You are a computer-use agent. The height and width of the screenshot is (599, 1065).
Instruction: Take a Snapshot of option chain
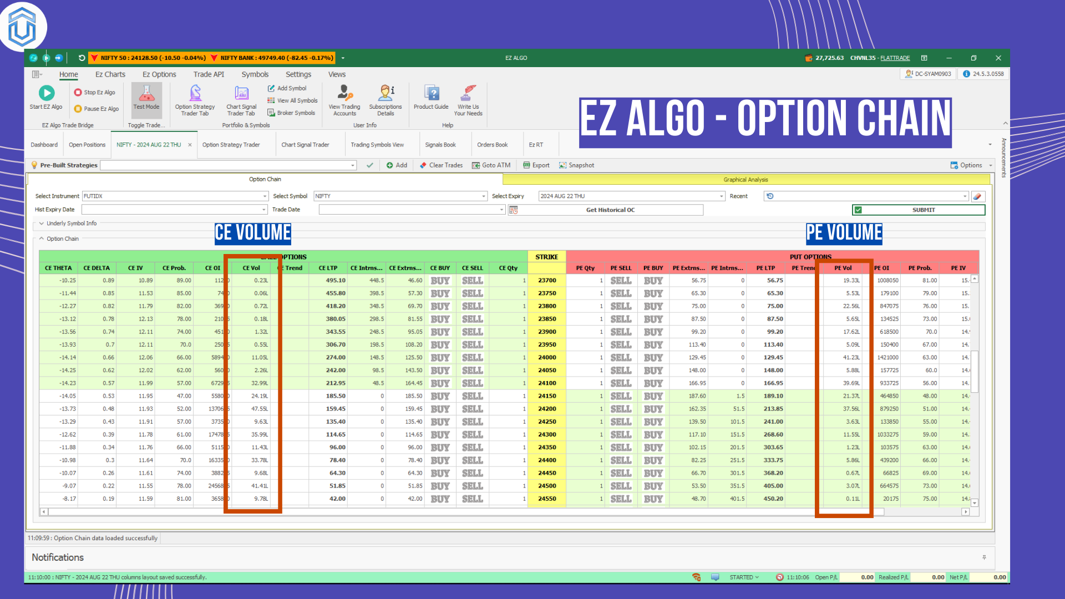click(x=576, y=165)
